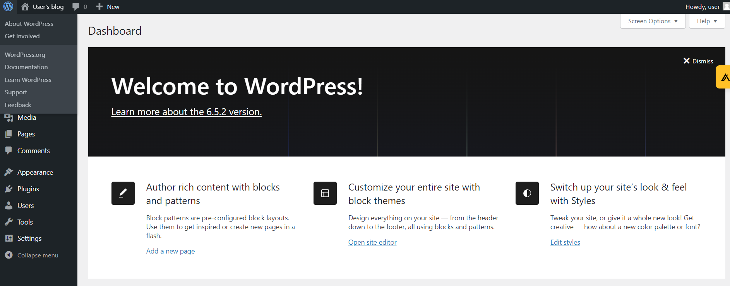
Task: Select Learn WordPress menu item
Action: 28,80
